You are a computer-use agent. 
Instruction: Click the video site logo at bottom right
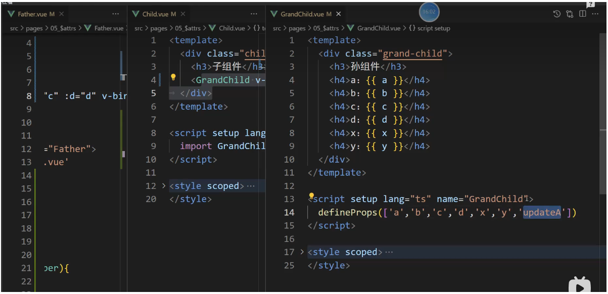[x=580, y=285]
